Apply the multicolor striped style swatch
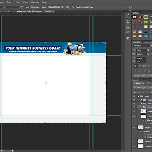Image resolution: width=152 pixels, height=152 pixels. (140, 22)
